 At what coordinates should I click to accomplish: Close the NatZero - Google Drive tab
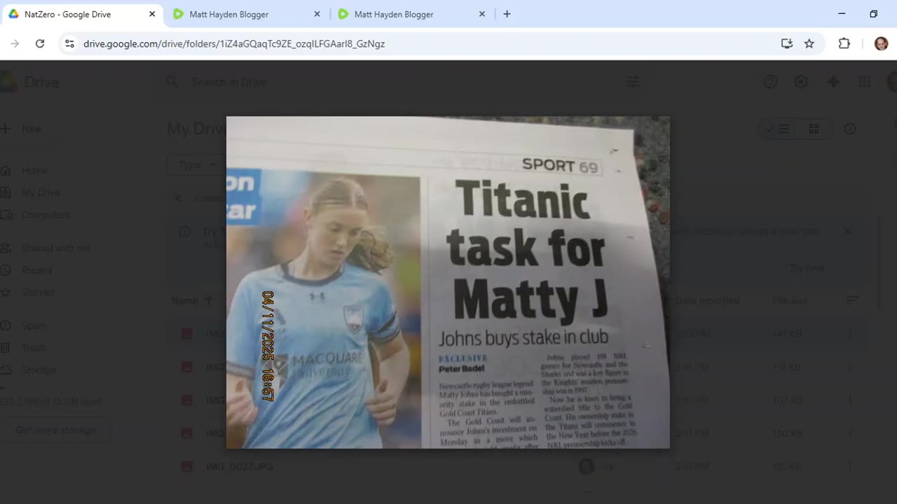coord(152,14)
